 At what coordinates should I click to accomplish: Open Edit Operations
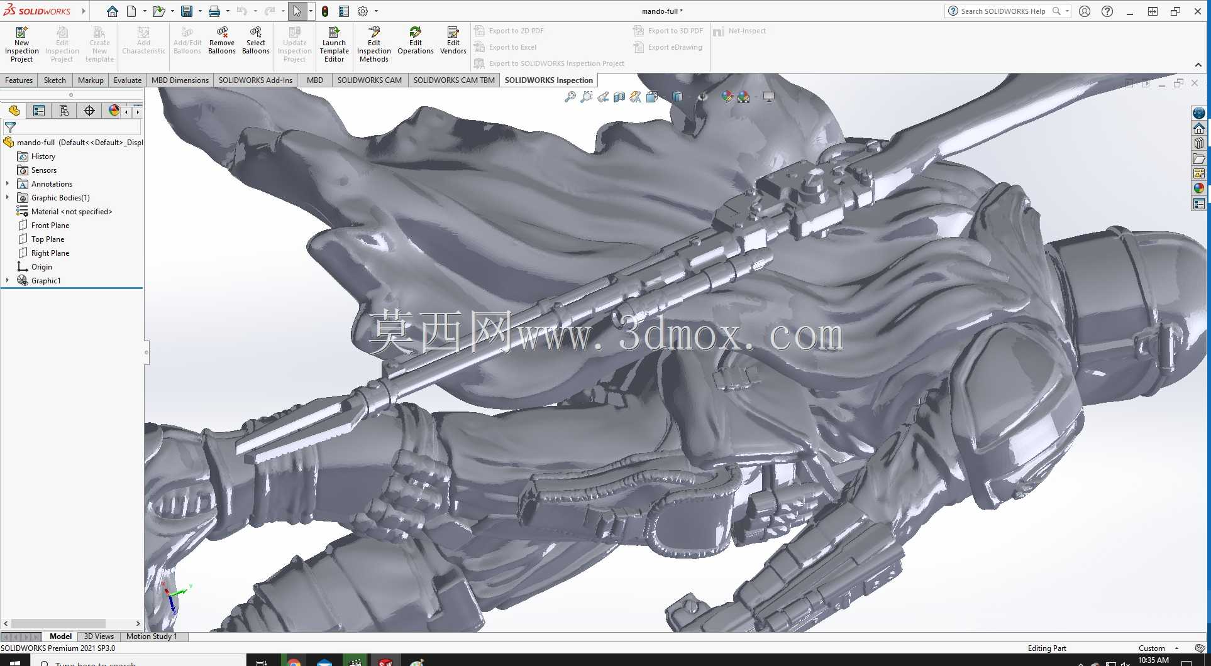tap(416, 40)
